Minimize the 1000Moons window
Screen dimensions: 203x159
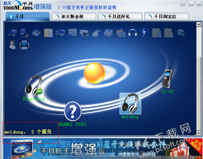tap(191, 4)
